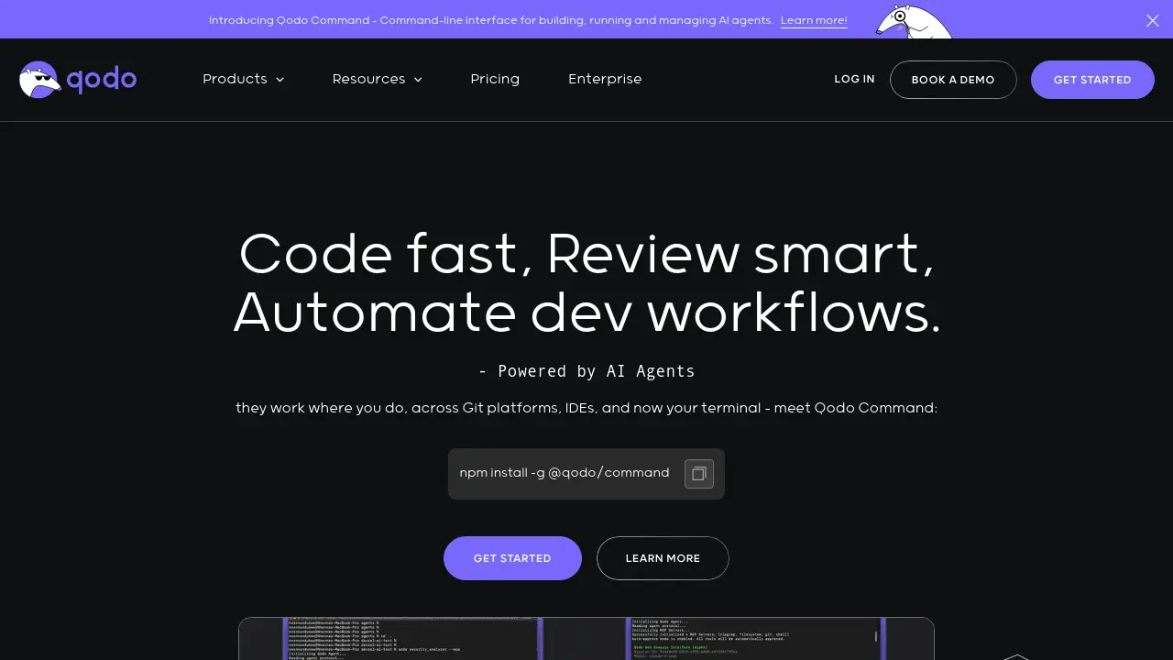1173x660 pixels.
Task: Click the LEARN MORE button
Action: point(663,558)
